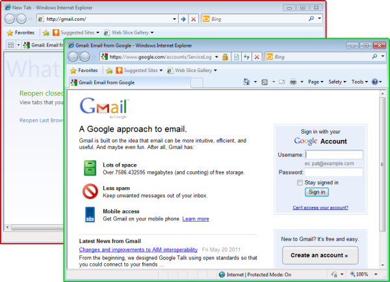Click Stop icon in front Gmail window

(x=257, y=57)
